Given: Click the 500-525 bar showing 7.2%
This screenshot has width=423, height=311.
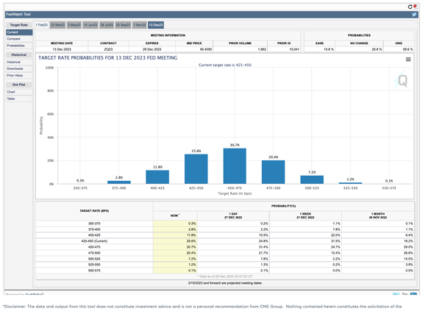Looking at the screenshot, I should pos(312,179).
